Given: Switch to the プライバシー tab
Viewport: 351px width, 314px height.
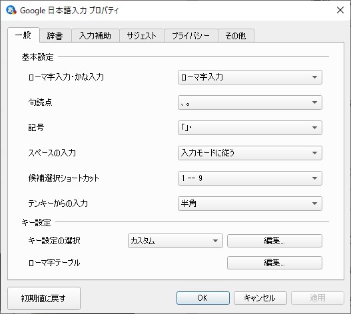Looking at the screenshot, I should coord(191,36).
